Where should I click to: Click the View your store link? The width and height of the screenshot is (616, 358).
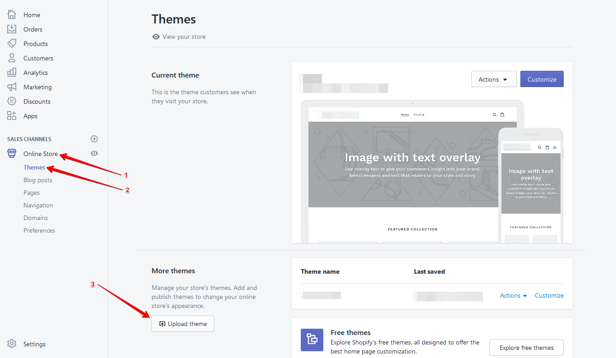[184, 37]
